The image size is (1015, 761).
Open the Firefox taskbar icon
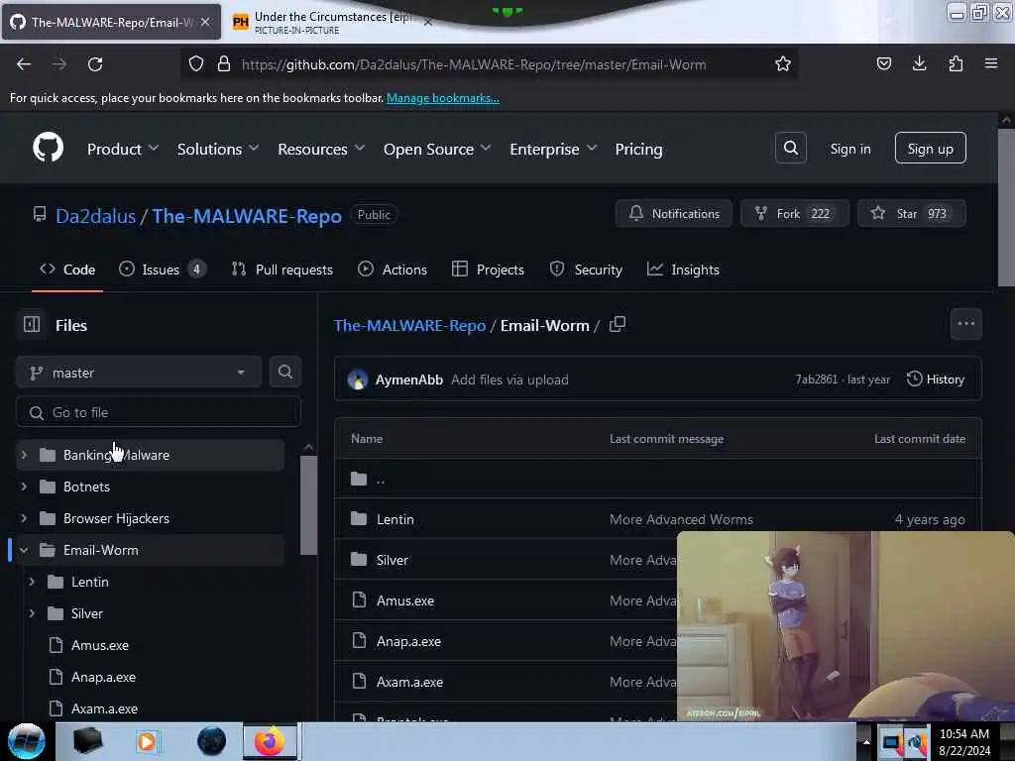270,741
